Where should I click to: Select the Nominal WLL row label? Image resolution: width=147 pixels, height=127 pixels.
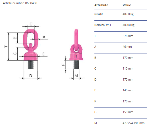pyautogui.click(x=103, y=25)
